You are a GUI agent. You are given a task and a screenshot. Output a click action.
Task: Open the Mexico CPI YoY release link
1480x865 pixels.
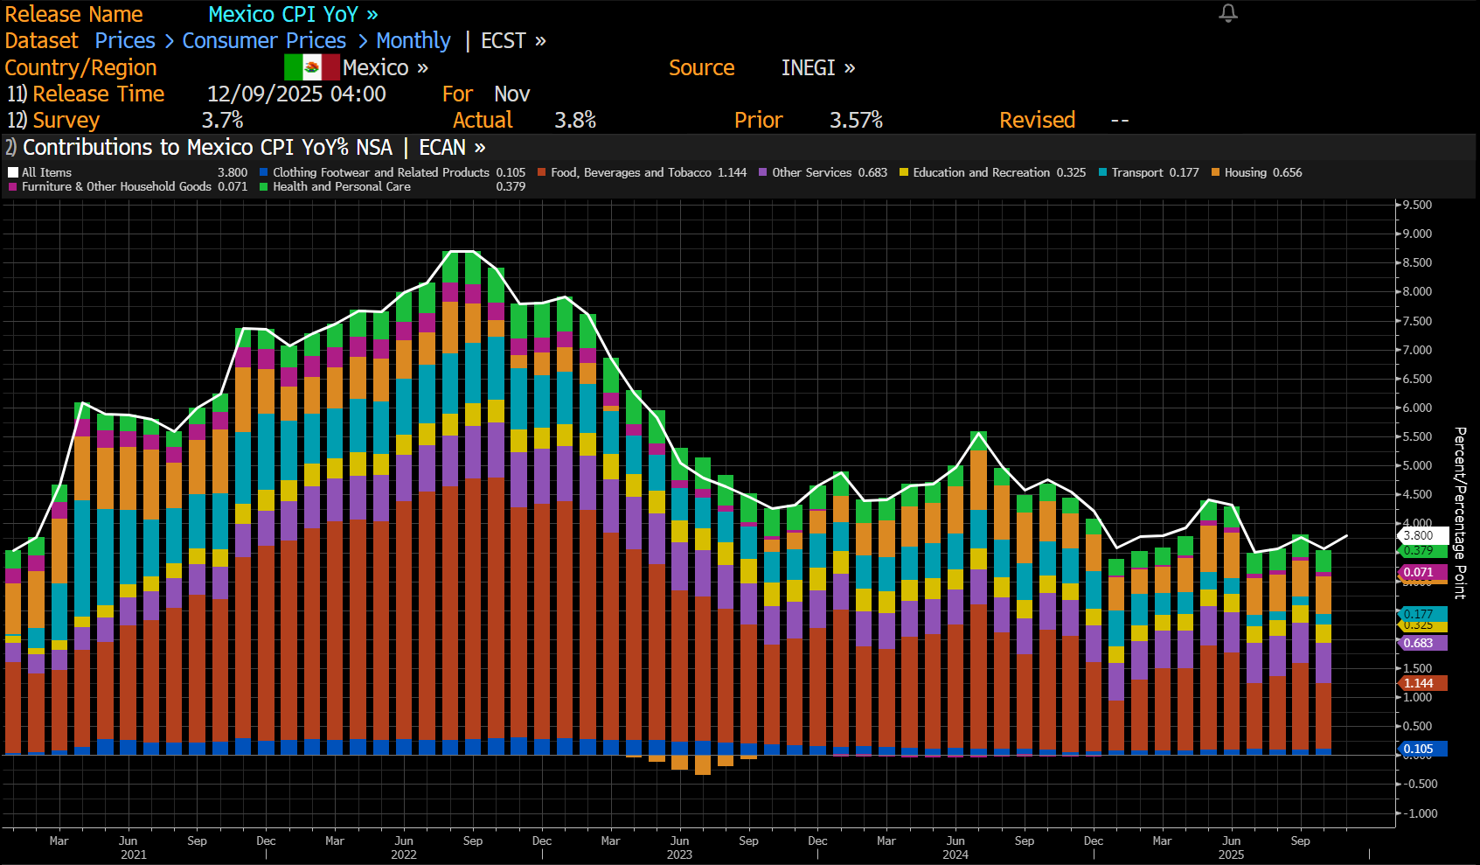(x=293, y=14)
